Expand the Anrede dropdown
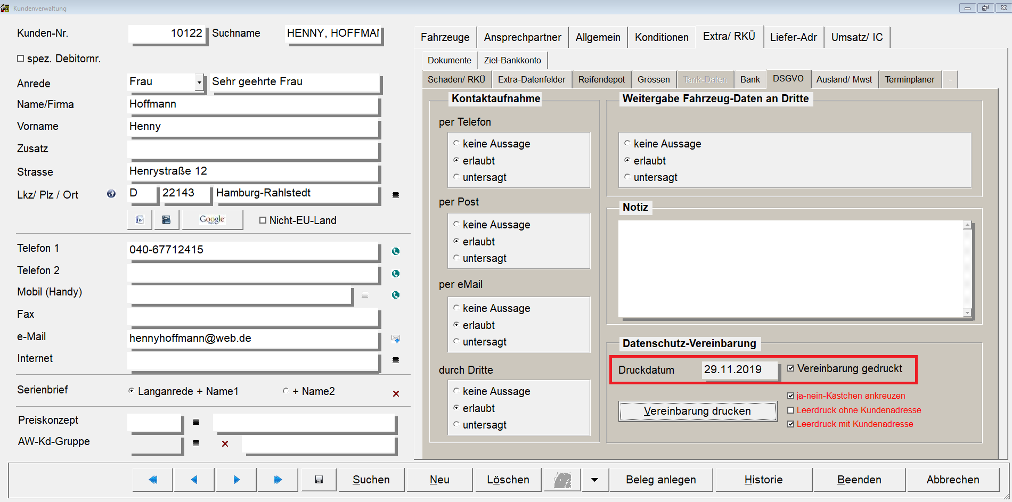The width and height of the screenshot is (1012, 502). point(199,83)
